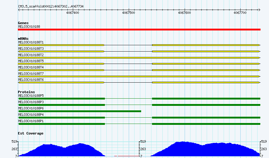
Task: Click the left arrow end of the ruler
Action: (x=19, y=10)
